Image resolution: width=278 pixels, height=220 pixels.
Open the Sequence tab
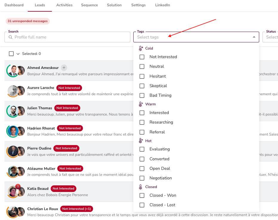coord(89,5)
